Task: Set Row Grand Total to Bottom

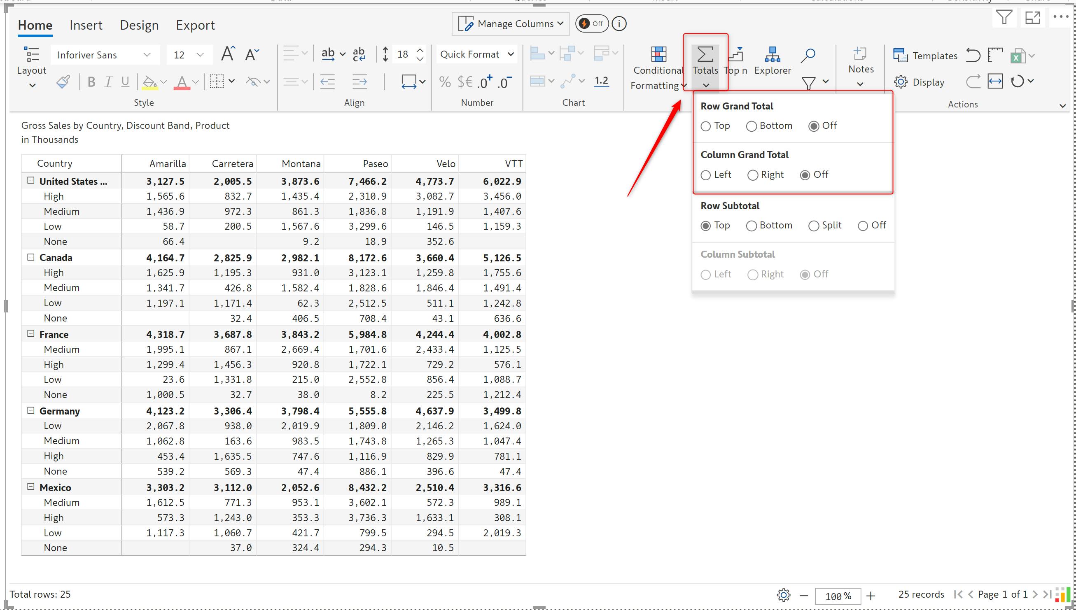Action: (x=751, y=126)
